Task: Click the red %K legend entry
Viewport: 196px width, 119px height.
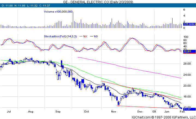Action: (x=84, y=36)
